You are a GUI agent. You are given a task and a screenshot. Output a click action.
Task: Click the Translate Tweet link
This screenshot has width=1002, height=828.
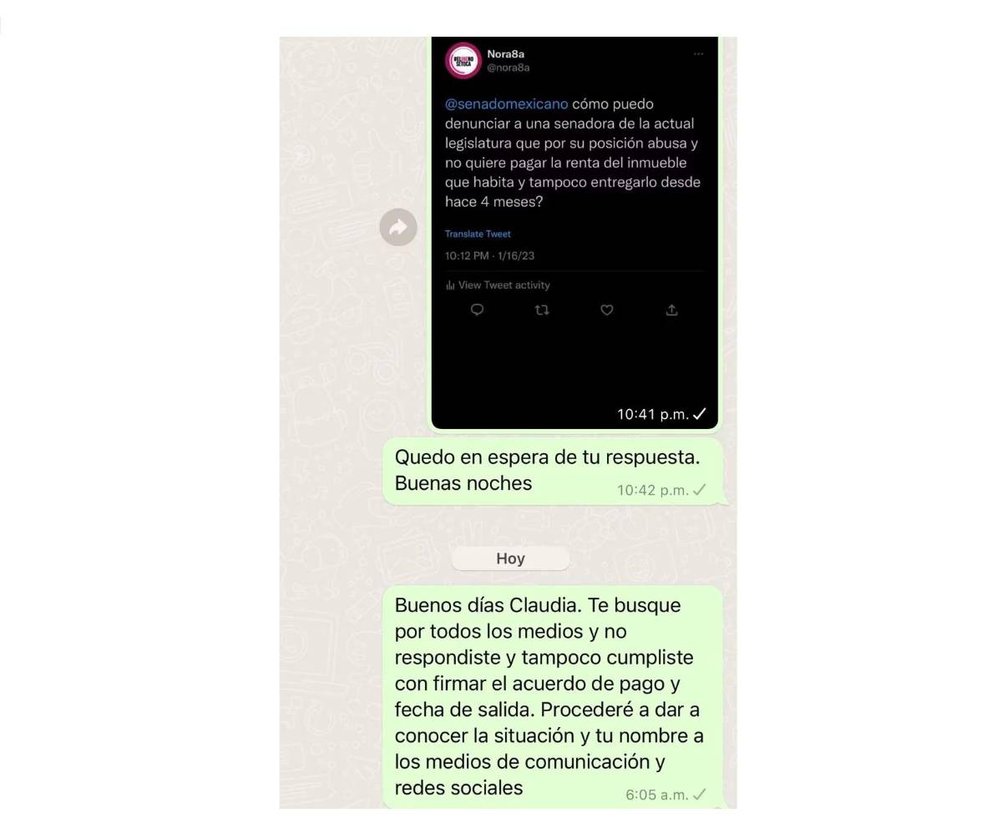point(478,234)
